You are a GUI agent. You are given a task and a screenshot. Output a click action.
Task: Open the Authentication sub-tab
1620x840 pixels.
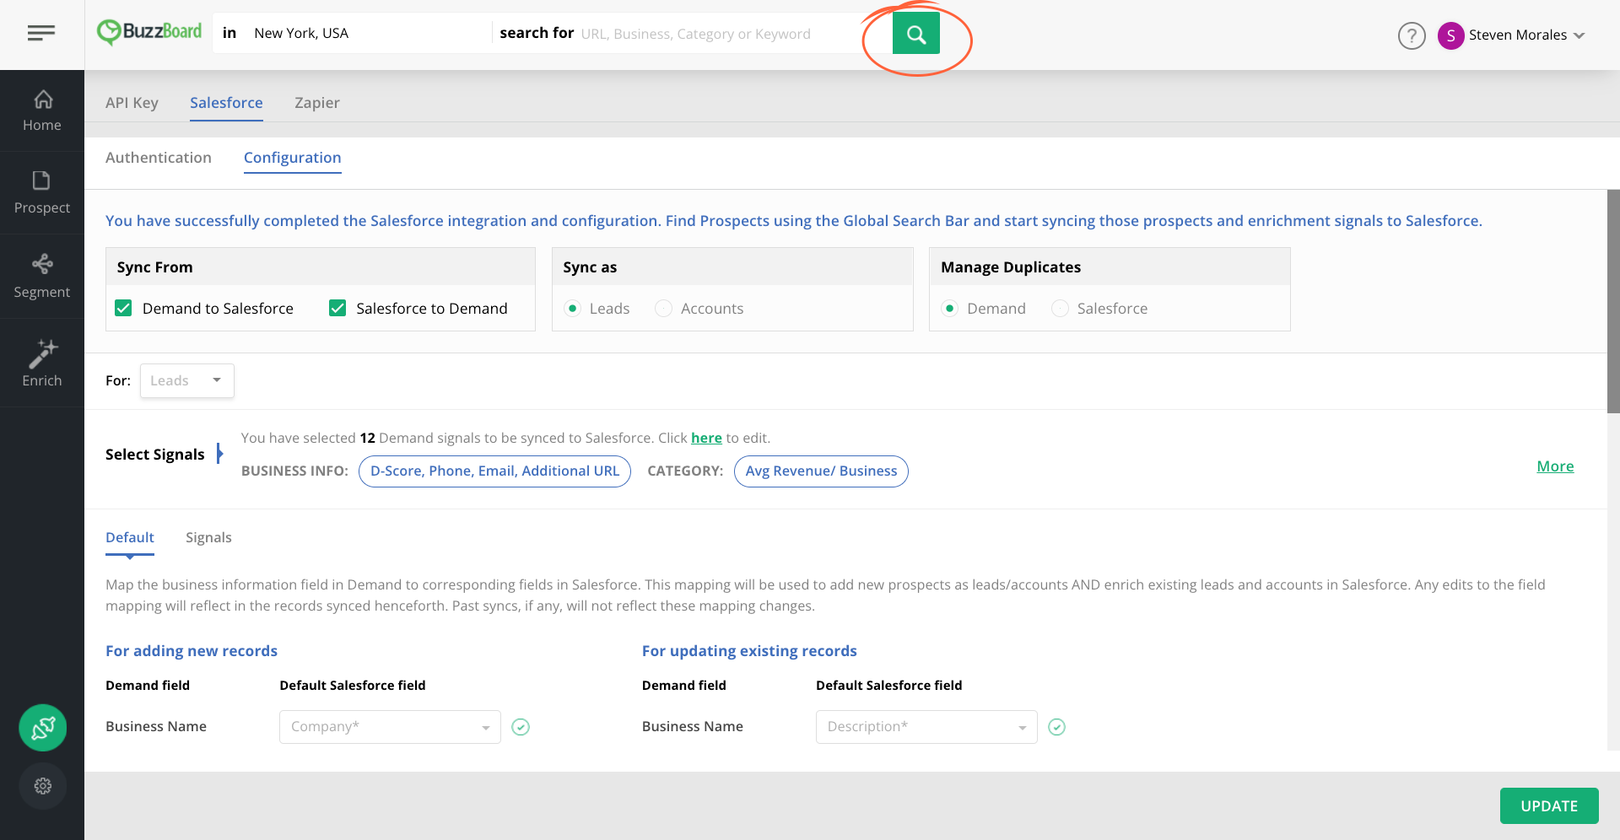click(x=159, y=158)
